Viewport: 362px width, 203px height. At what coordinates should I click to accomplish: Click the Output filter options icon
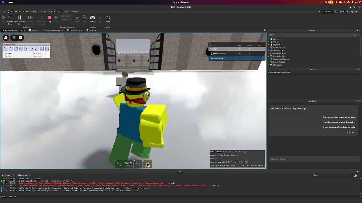click(x=355, y=175)
